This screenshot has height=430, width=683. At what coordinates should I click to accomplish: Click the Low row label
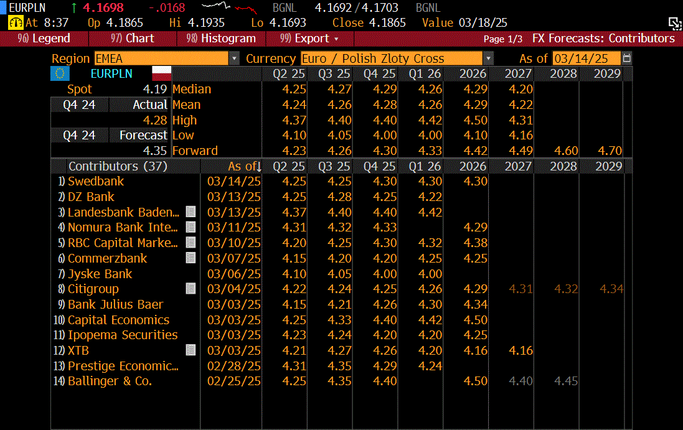tap(183, 136)
